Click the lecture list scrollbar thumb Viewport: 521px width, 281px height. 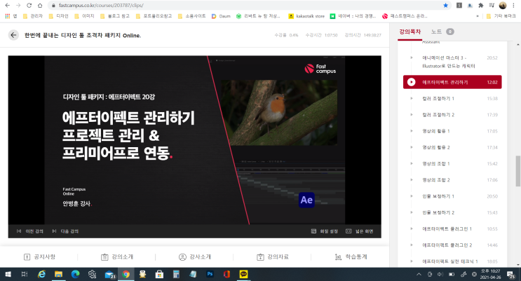pos(517,172)
